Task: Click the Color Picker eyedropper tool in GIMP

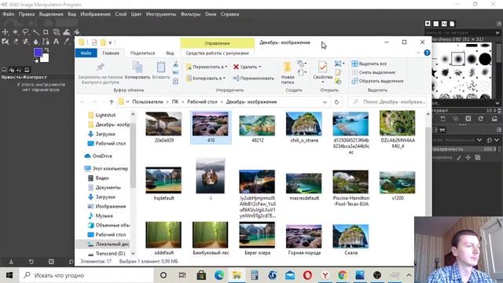Action: tap(66, 42)
